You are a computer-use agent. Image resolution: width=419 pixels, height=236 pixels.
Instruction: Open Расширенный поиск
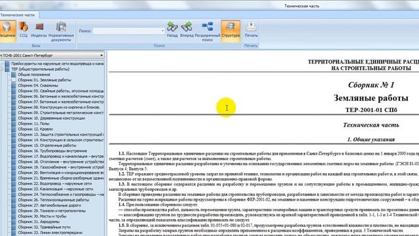pos(208,31)
